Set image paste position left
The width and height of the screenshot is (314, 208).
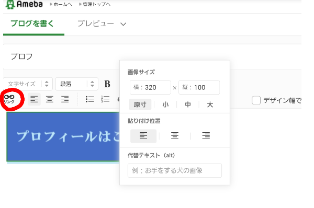click(143, 136)
